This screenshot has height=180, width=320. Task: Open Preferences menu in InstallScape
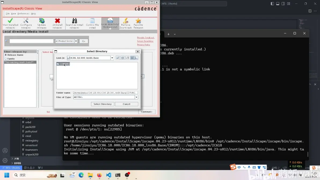pyautogui.click(x=23, y=14)
